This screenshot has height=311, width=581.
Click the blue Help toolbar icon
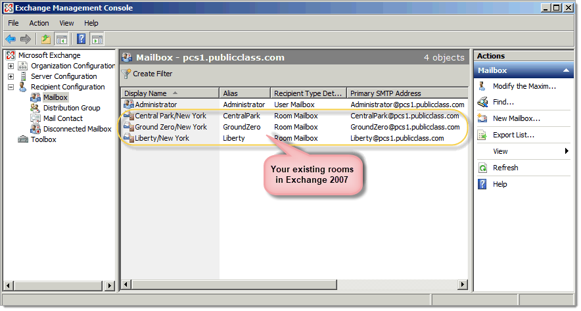pos(81,39)
